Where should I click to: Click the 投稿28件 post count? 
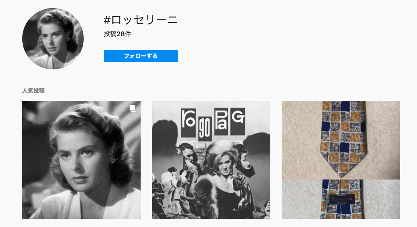pos(117,34)
